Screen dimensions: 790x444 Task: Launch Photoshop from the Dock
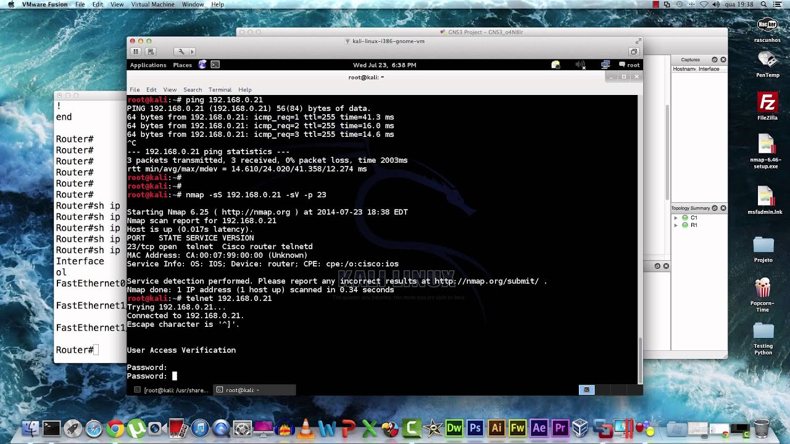coord(475,428)
